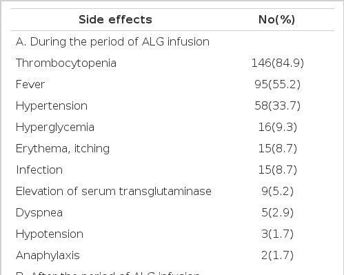This screenshot has height=275, width=344.
Task: Select the Hyperglycemia row label
Action: pyautogui.click(x=55, y=128)
